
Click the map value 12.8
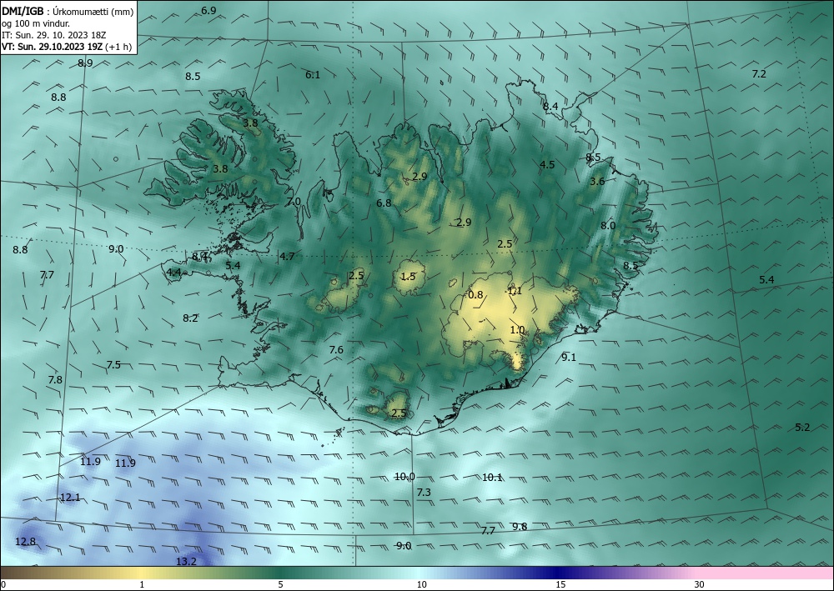point(26,542)
